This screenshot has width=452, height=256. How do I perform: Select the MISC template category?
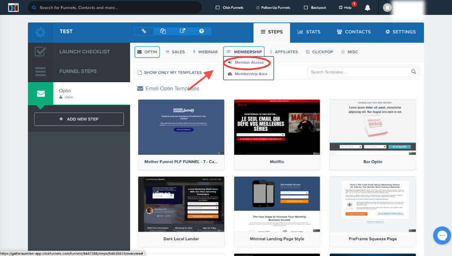[349, 52]
